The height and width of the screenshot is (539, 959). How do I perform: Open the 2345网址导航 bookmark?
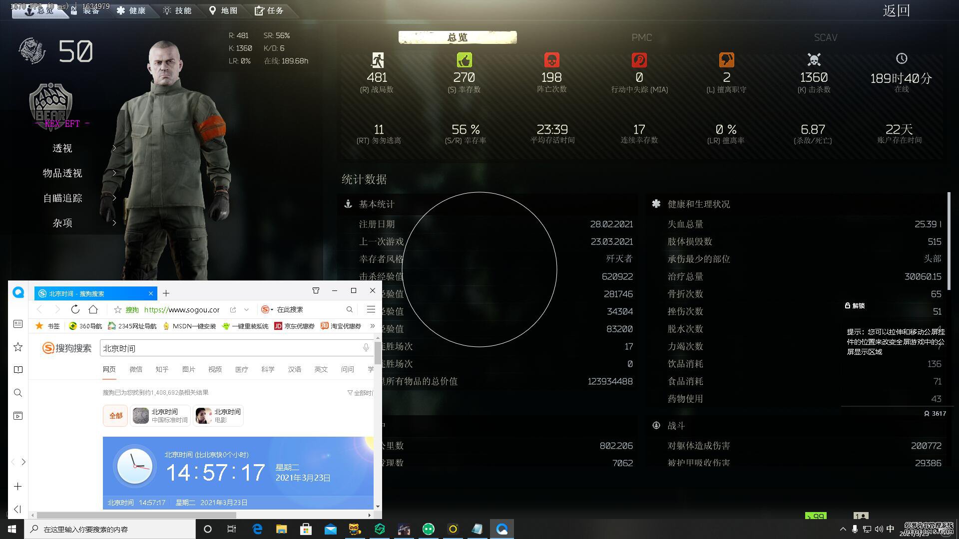(x=132, y=326)
